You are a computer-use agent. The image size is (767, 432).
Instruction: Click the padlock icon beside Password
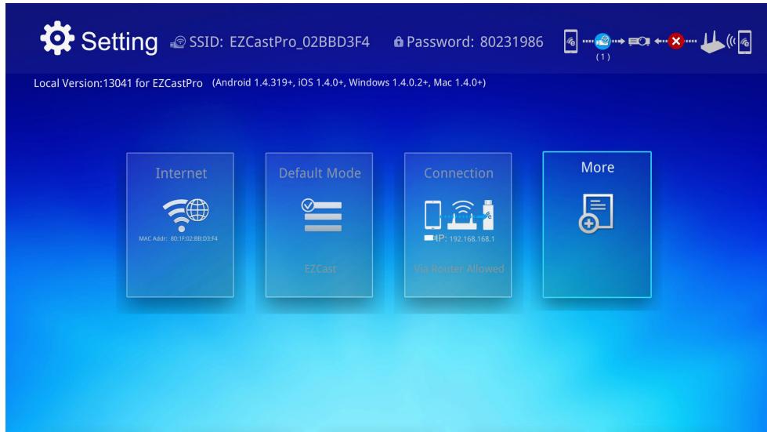399,42
